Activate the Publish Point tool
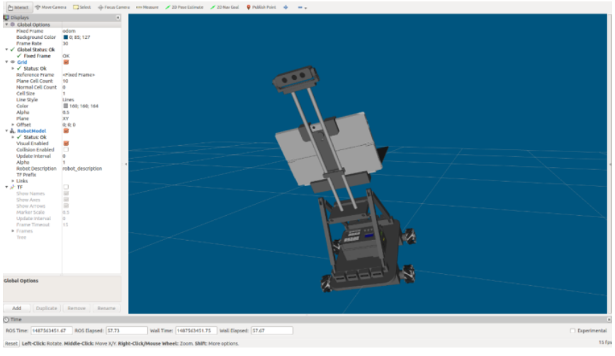Viewport: 615px width, 356px height. (x=261, y=8)
